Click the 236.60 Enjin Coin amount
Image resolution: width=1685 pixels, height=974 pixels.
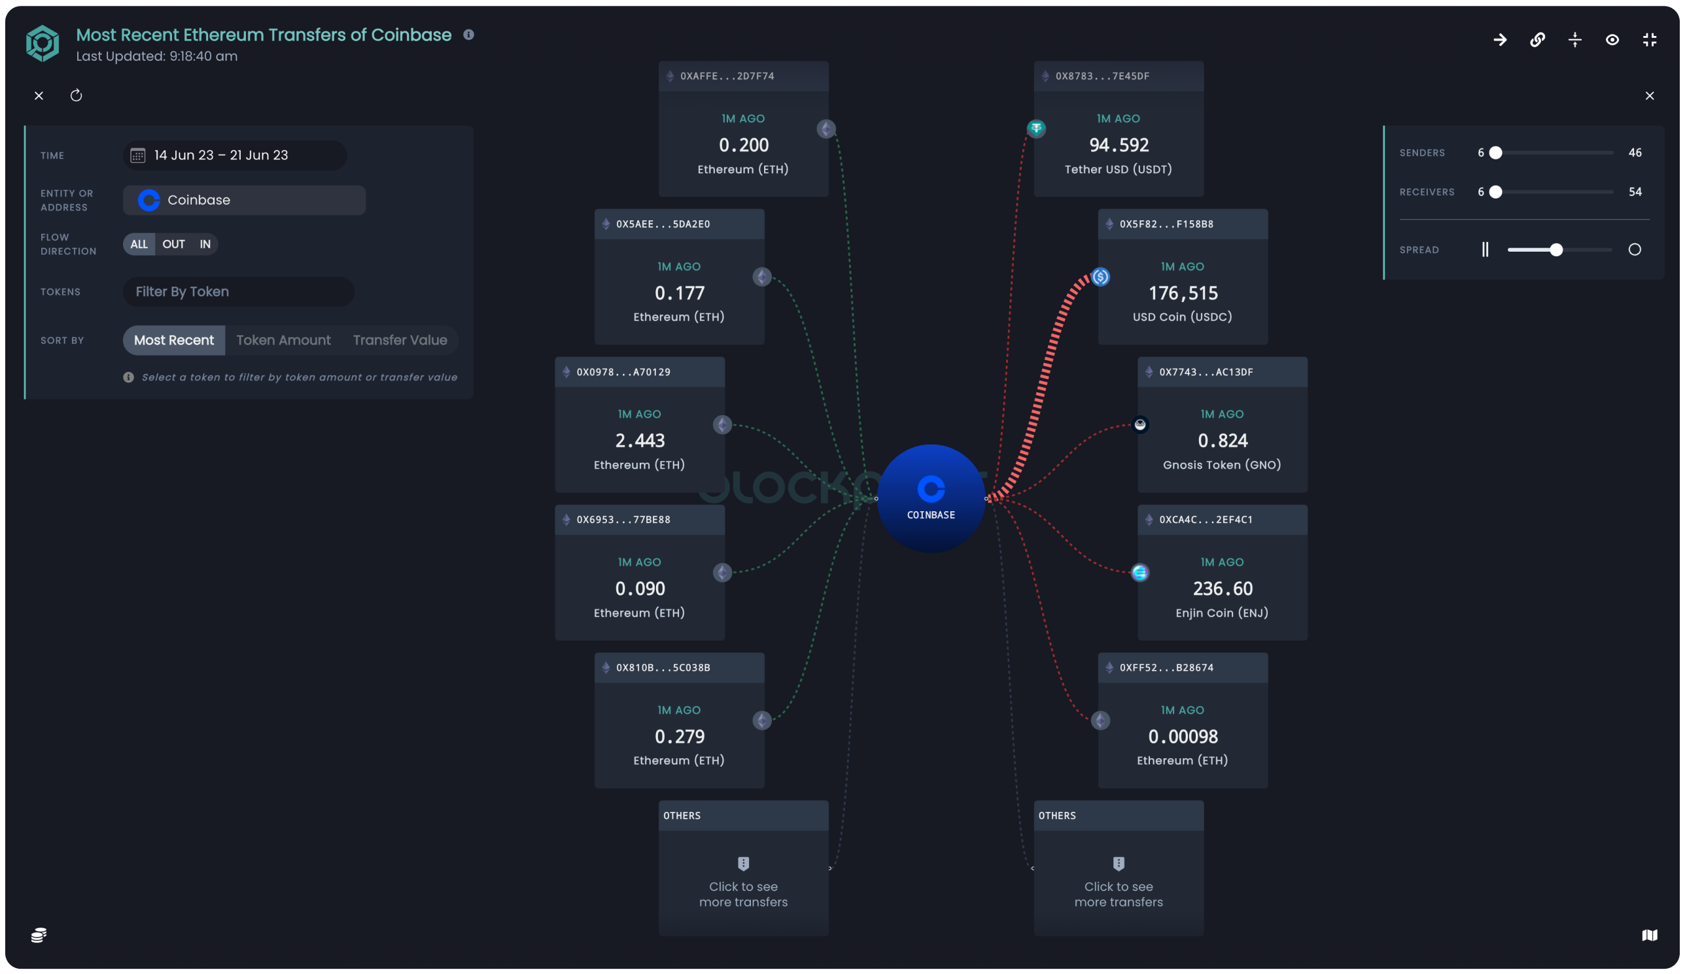click(1223, 588)
